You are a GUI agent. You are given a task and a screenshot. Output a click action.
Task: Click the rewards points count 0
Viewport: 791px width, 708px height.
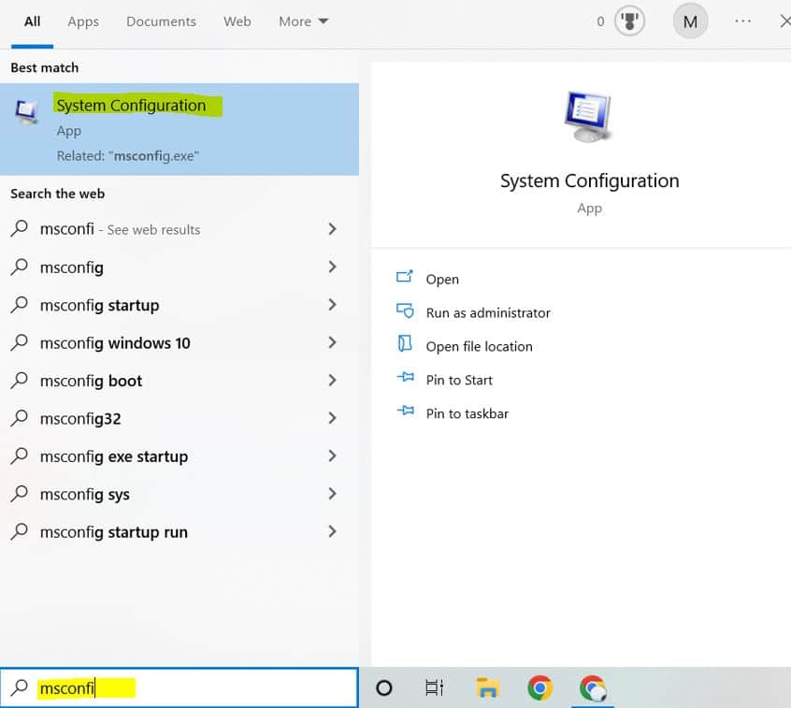pyautogui.click(x=600, y=22)
